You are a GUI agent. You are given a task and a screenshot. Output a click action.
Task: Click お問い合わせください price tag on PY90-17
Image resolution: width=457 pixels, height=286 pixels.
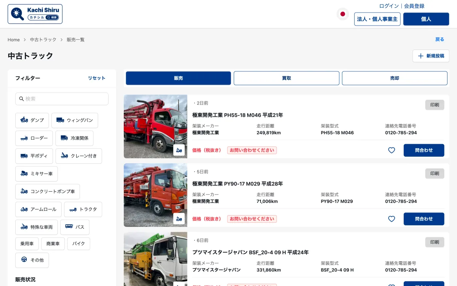pyautogui.click(x=252, y=219)
